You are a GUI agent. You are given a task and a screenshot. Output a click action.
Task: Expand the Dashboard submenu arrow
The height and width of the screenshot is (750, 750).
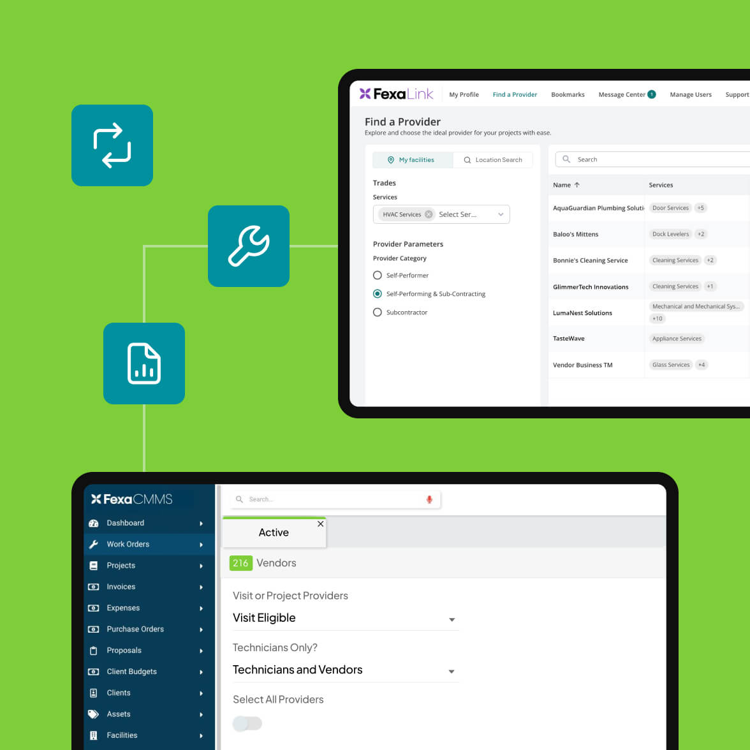click(x=202, y=524)
